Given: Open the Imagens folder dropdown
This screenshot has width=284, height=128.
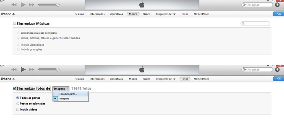Looking at the screenshot, I should point(61,89).
